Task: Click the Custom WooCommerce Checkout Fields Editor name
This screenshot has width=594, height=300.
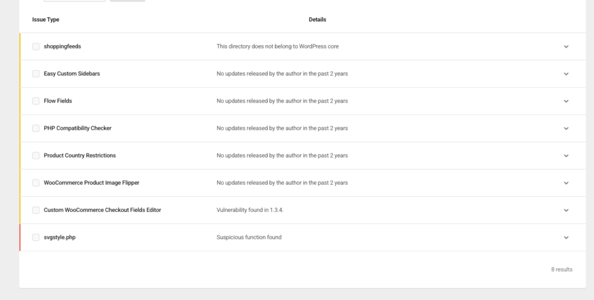Action: tap(102, 210)
